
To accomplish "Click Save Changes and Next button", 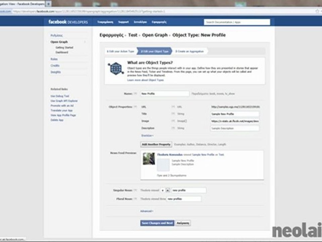I will pyautogui.click(x=157, y=223).
